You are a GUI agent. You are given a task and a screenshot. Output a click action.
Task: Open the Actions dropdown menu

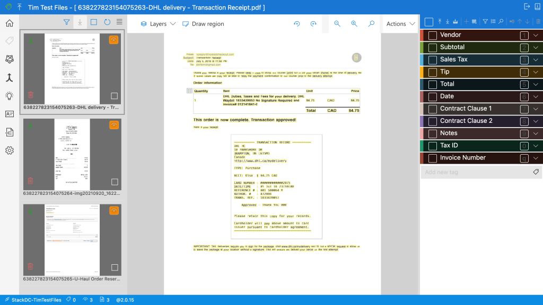click(400, 23)
